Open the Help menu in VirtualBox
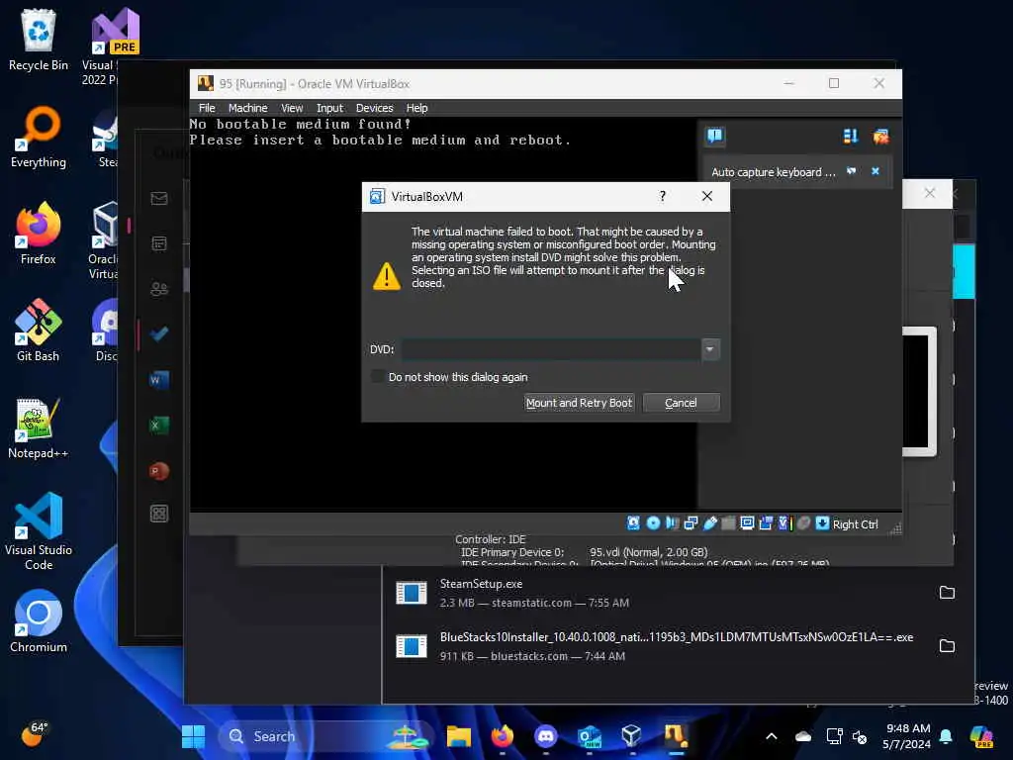Screen dimensions: 1013x760 [416, 108]
